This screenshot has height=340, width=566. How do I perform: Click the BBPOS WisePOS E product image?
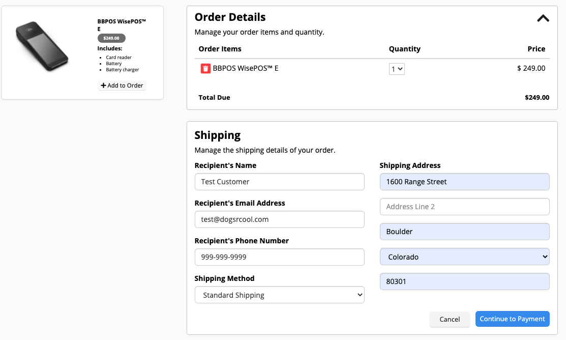tap(42, 46)
